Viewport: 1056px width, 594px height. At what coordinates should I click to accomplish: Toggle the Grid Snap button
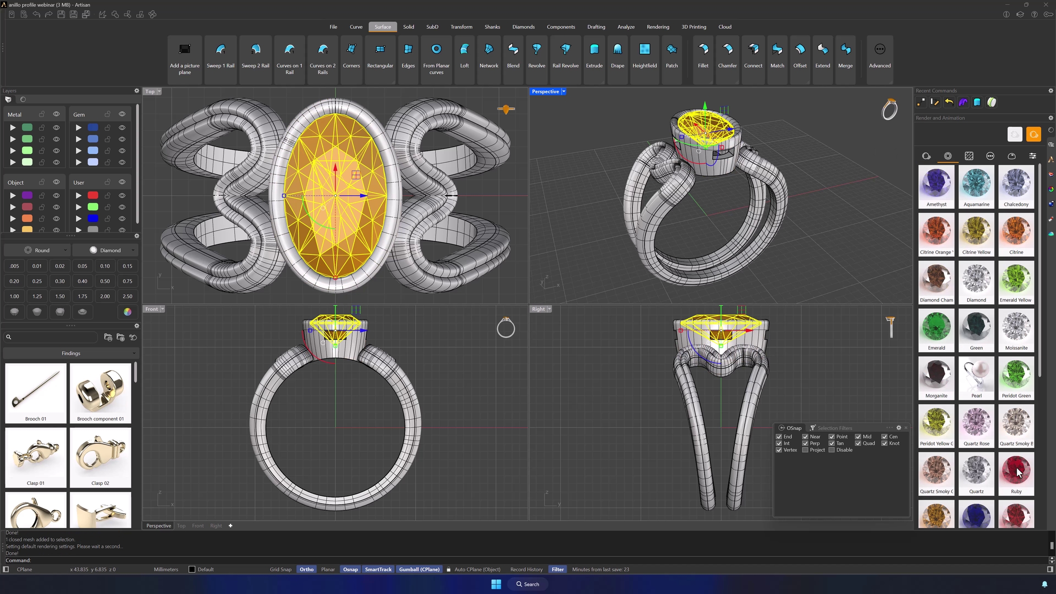coord(280,569)
